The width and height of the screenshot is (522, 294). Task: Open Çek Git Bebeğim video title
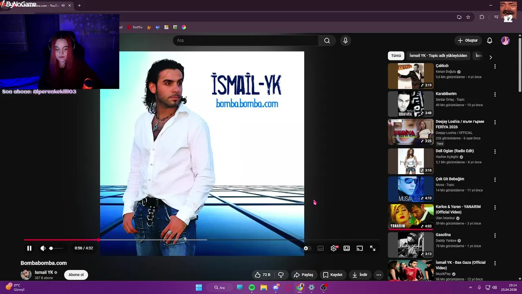(450, 179)
